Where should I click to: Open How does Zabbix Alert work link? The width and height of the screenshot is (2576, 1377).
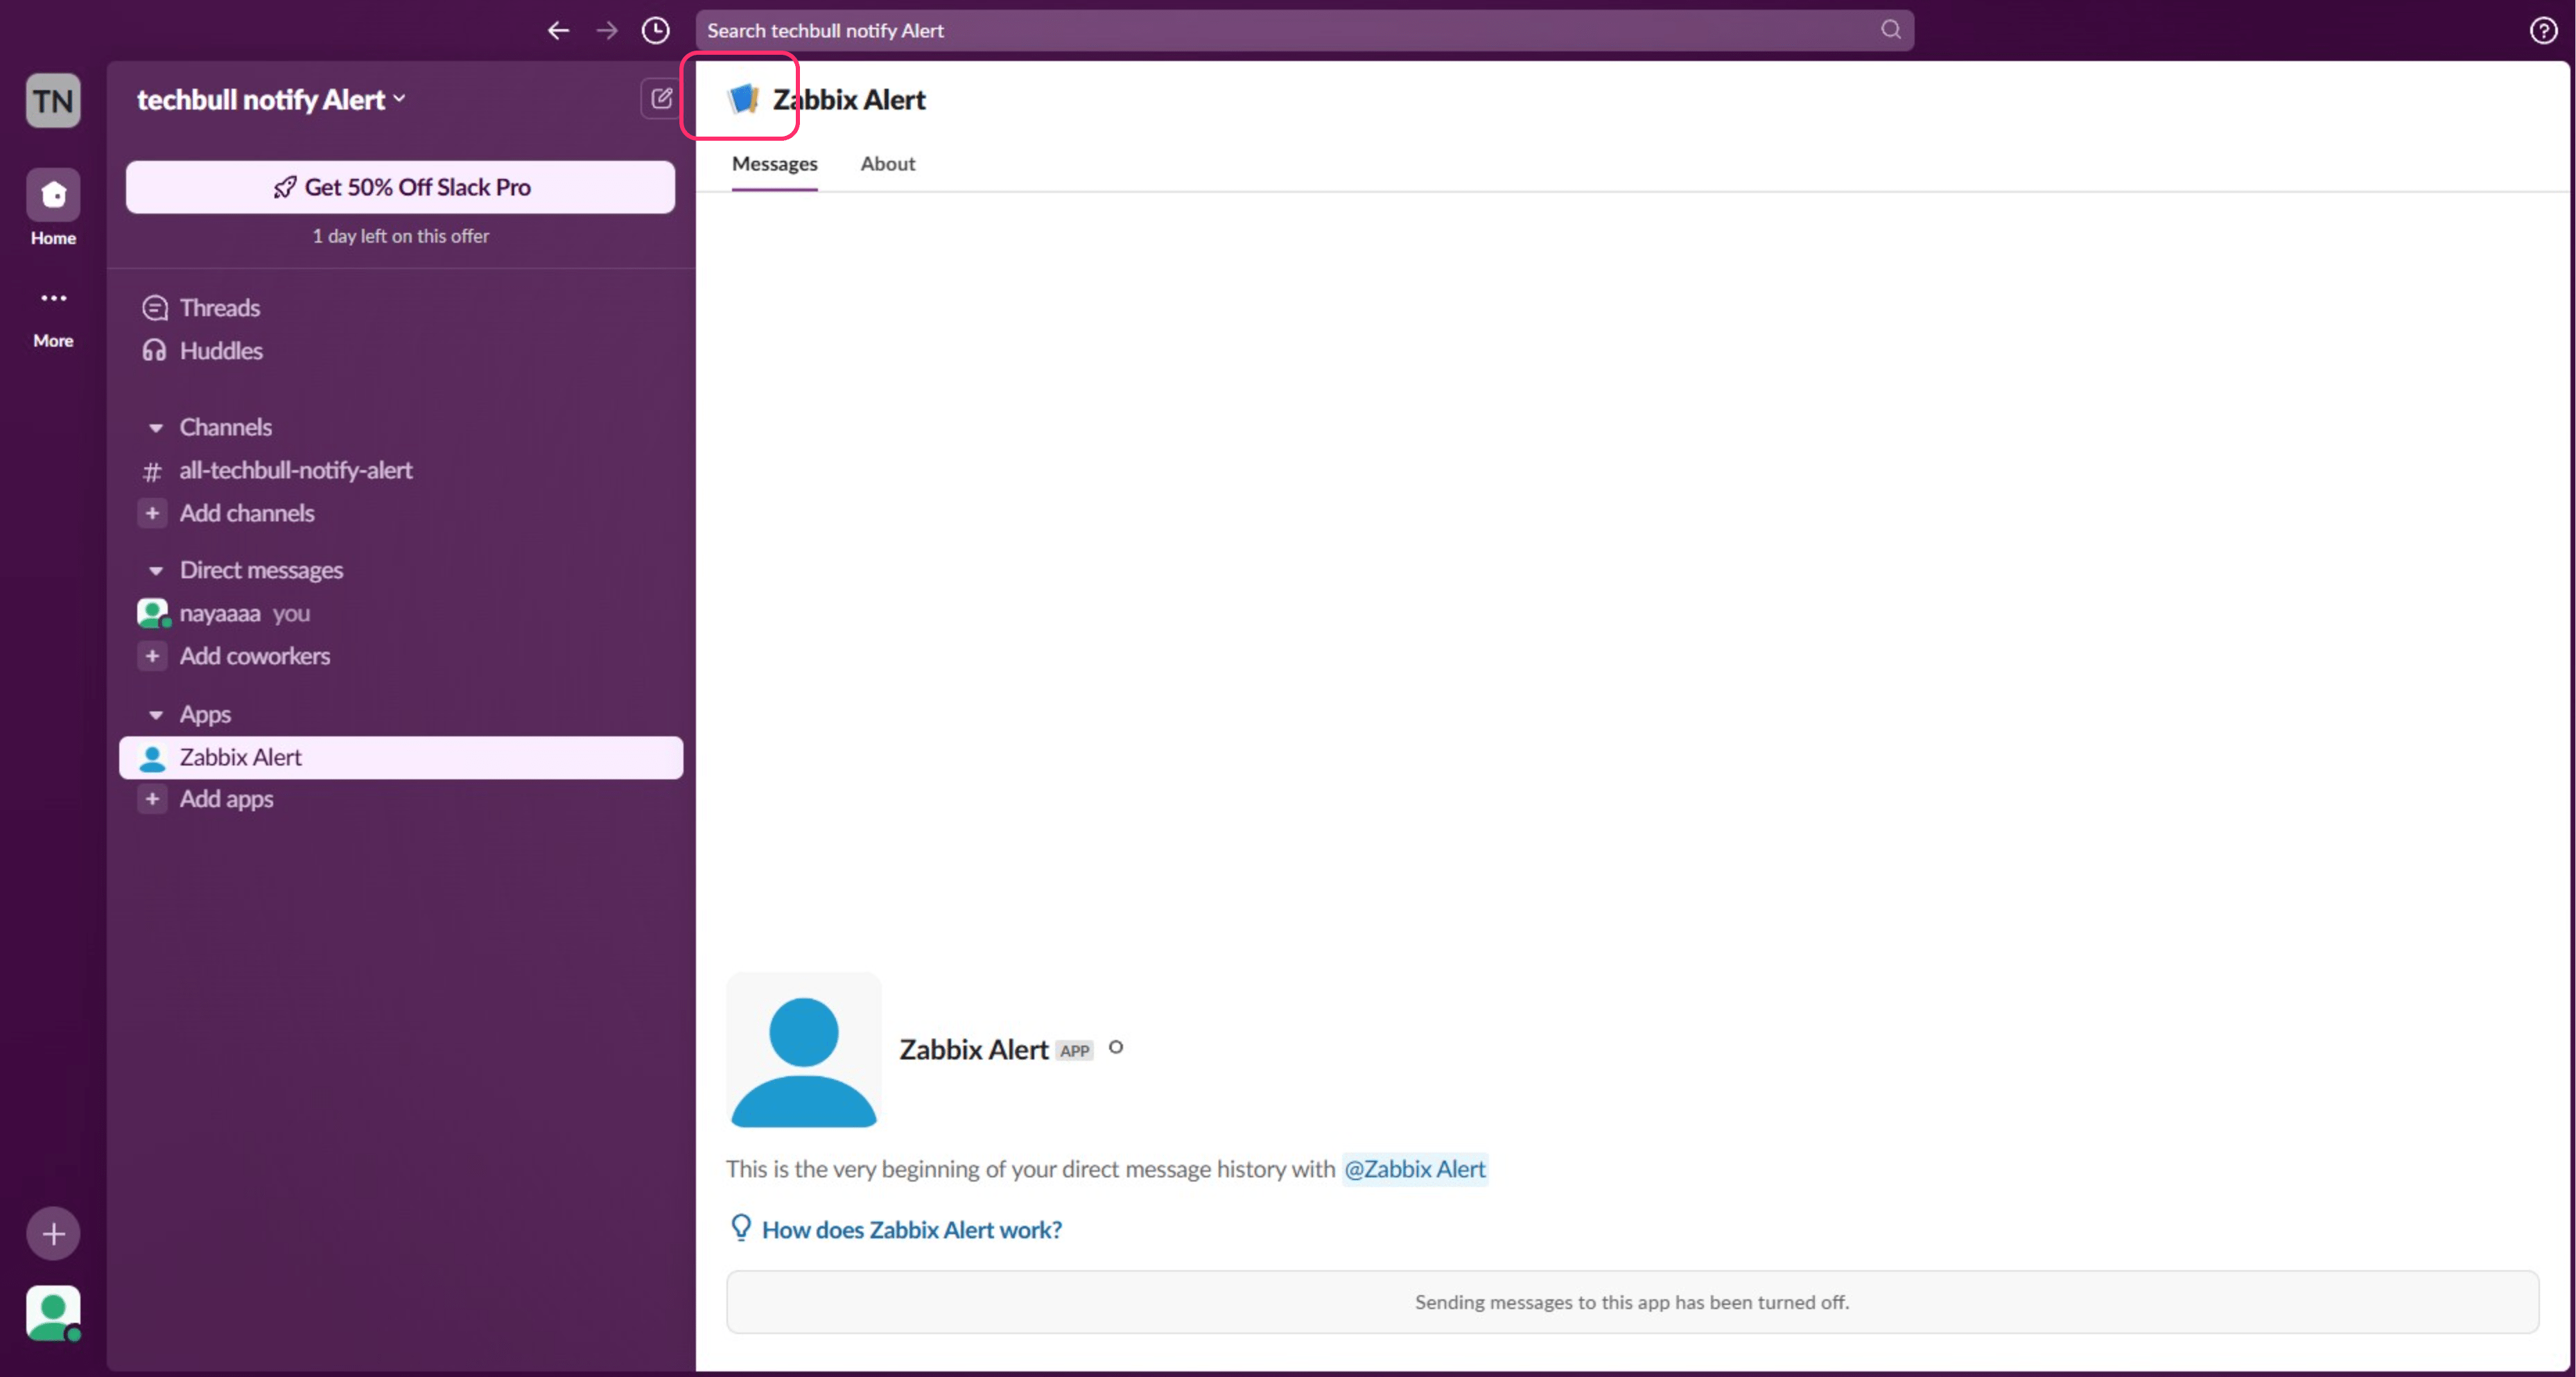coord(911,1229)
